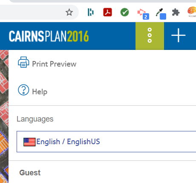The height and width of the screenshot is (183, 196).
Task: Click the green checkmark extension icon
Action: tap(124, 12)
